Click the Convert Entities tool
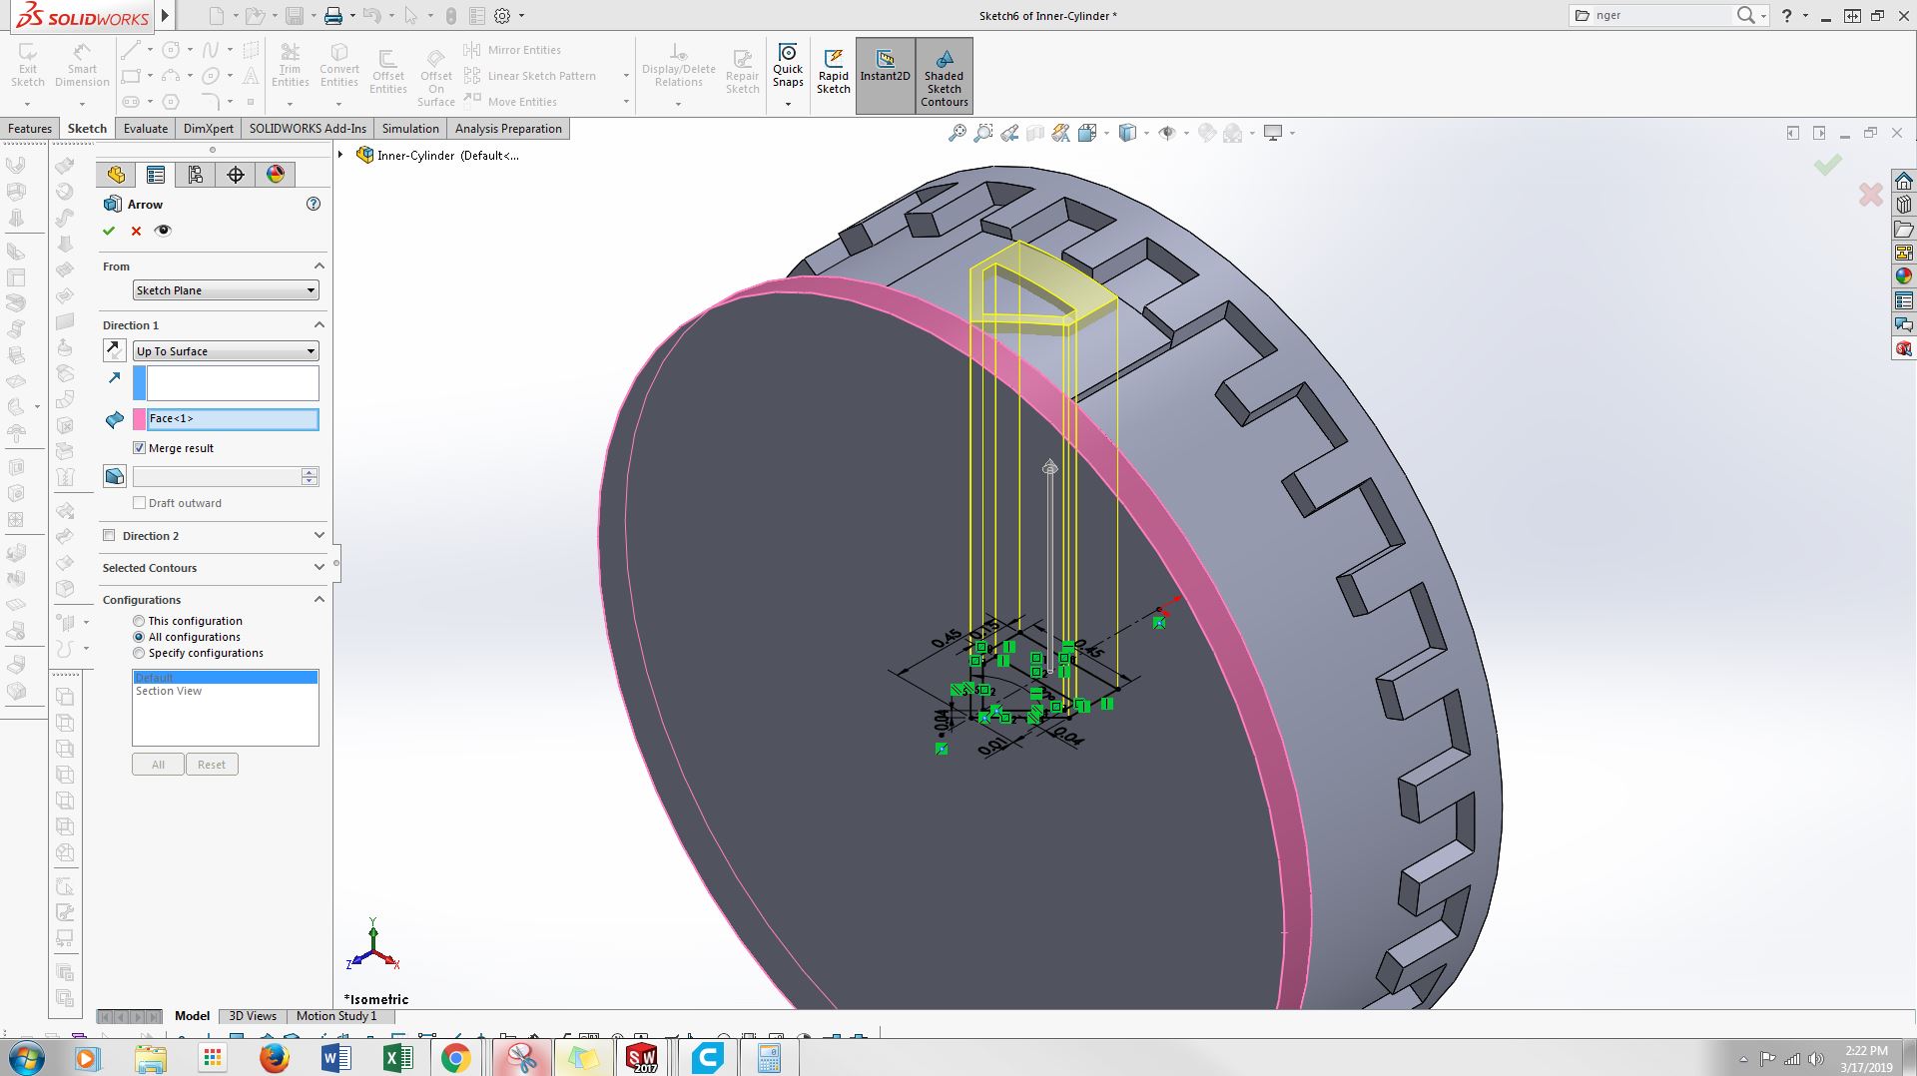This screenshot has width=1917, height=1076. pyautogui.click(x=339, y=66)
